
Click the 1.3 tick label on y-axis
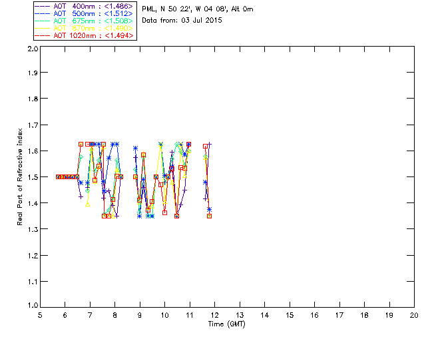click(32, 229)
